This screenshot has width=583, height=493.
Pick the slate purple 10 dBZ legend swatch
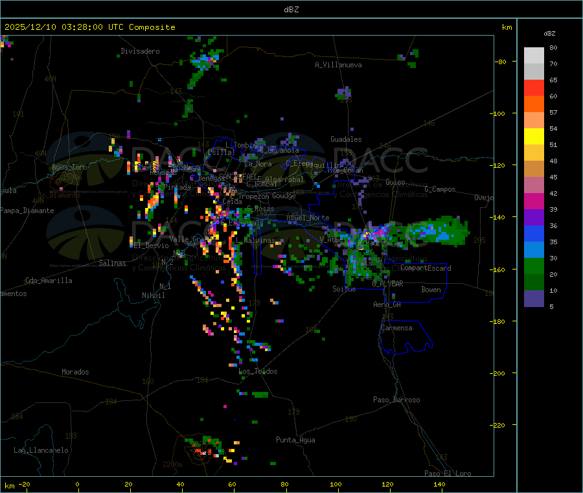534,298
